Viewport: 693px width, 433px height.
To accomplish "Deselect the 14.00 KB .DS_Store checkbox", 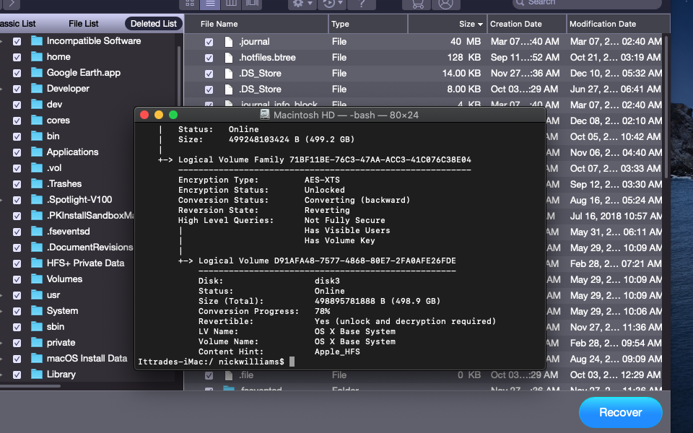I will click(x=209, y=74).
